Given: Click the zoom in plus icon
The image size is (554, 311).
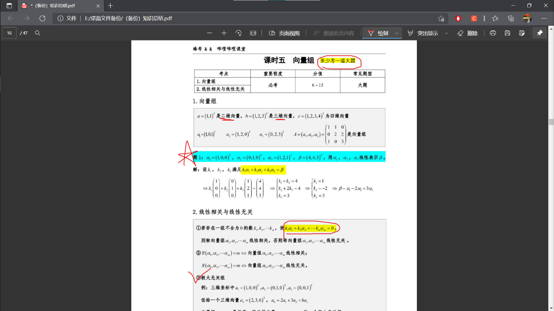Looking at the screenshot, I should click(224, 33).
